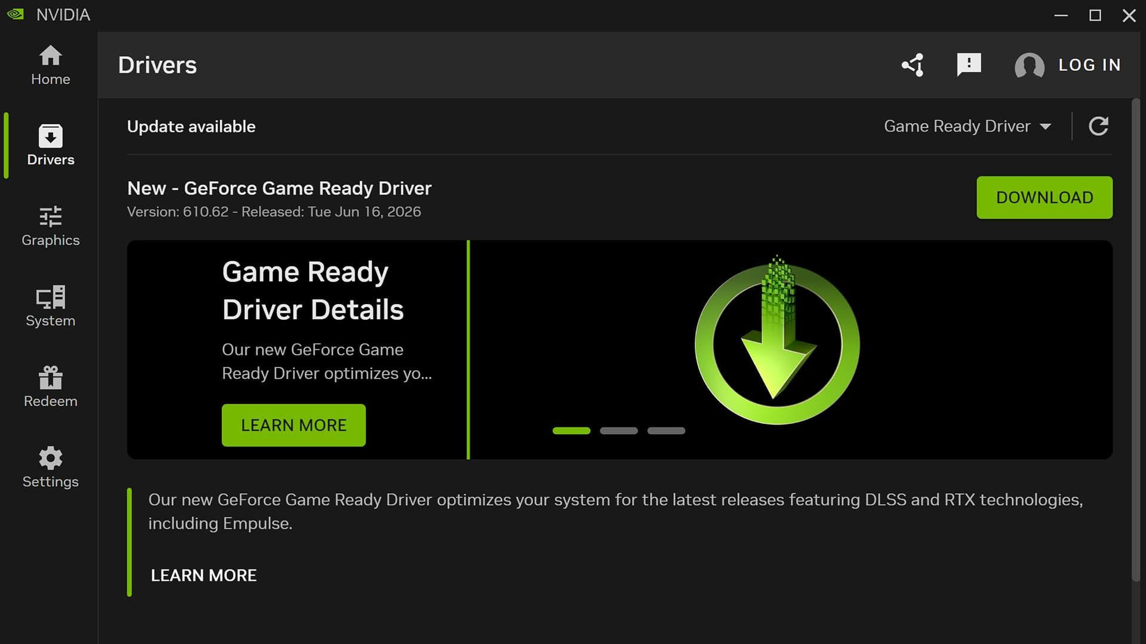The image size is (1146, 644).
Task: Click the 'Update available' text
Action: (191, 126)
